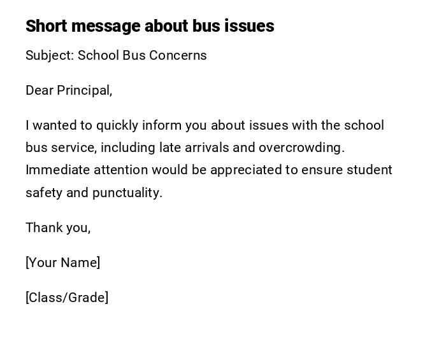Click the "Dear Principal," greeting
The height and width of the screenshot is (337, 446).
click(x=69, y=90)
